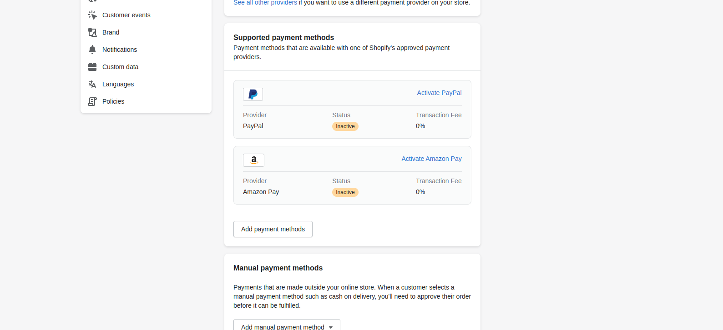Click the Add payment methods button

click(x=273, y=229)
